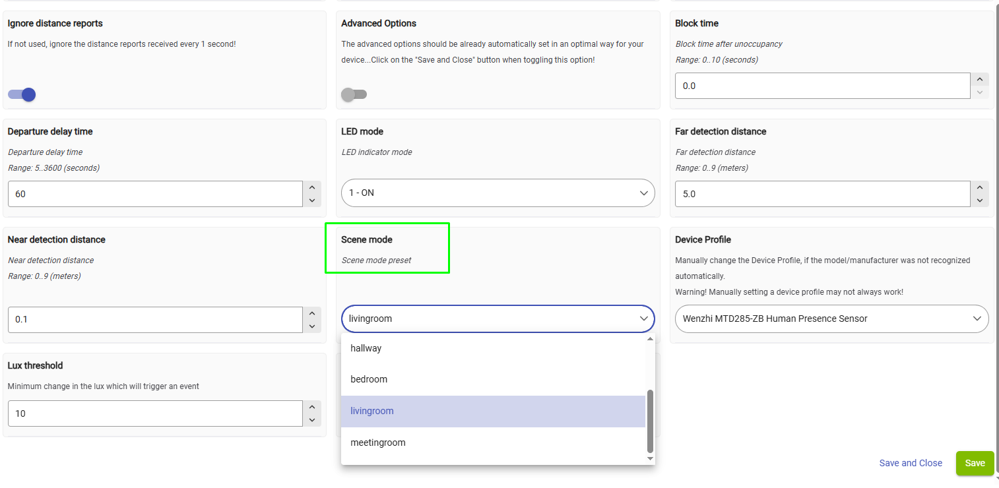Screen dimensions: 999x488
Task: Increase Lux threshold with up arrow
Action: click(x=312, y=408)
